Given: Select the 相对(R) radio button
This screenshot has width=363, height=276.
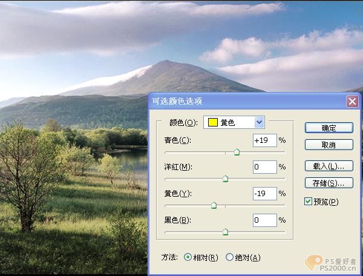Looking at the screenshot, I should tap(188, 257).
